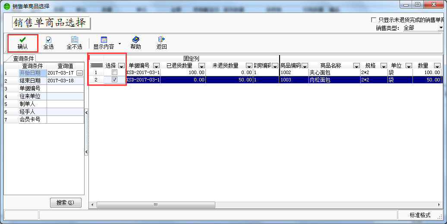
Task: Open the 商品名称 column filter dropdown
Action: point(356,66)
